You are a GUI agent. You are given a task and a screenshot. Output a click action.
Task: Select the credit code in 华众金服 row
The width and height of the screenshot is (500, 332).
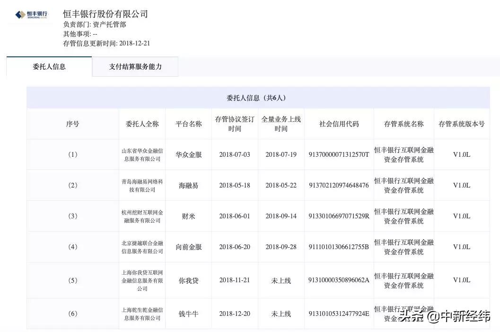tap(339, 154)
